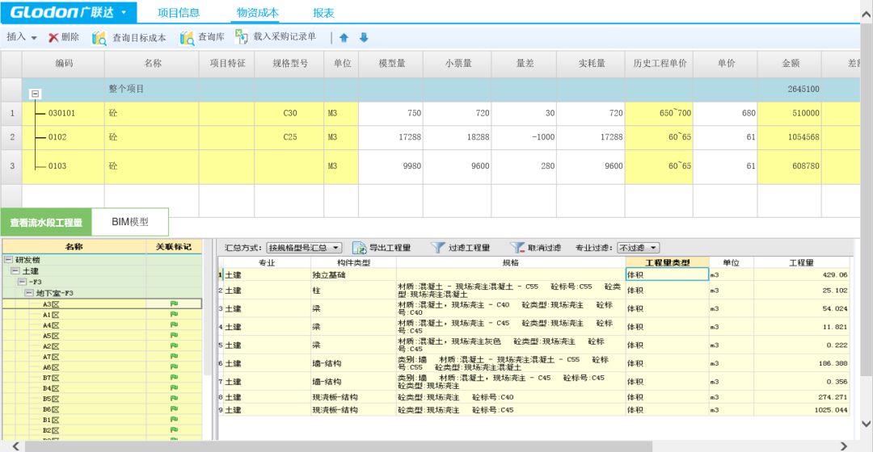Open the 汇总方式 dropdown list

[306, 248]
